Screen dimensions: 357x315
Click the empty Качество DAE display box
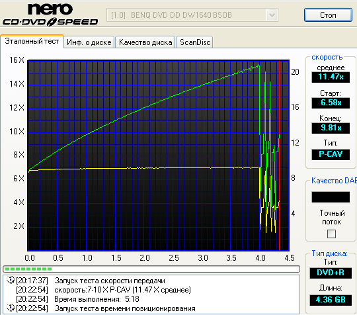tap(331, 197)
